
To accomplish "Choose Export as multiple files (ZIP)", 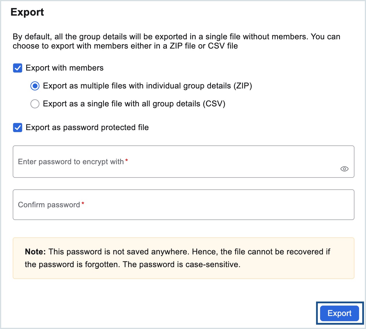I will pos(35,86).
